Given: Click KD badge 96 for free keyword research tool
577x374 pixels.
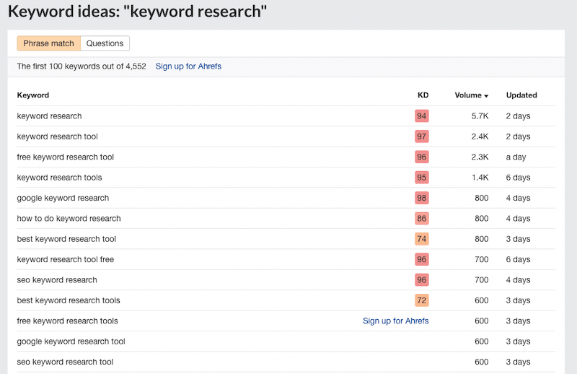Looking at the screenshot, I should coord(422,157).
